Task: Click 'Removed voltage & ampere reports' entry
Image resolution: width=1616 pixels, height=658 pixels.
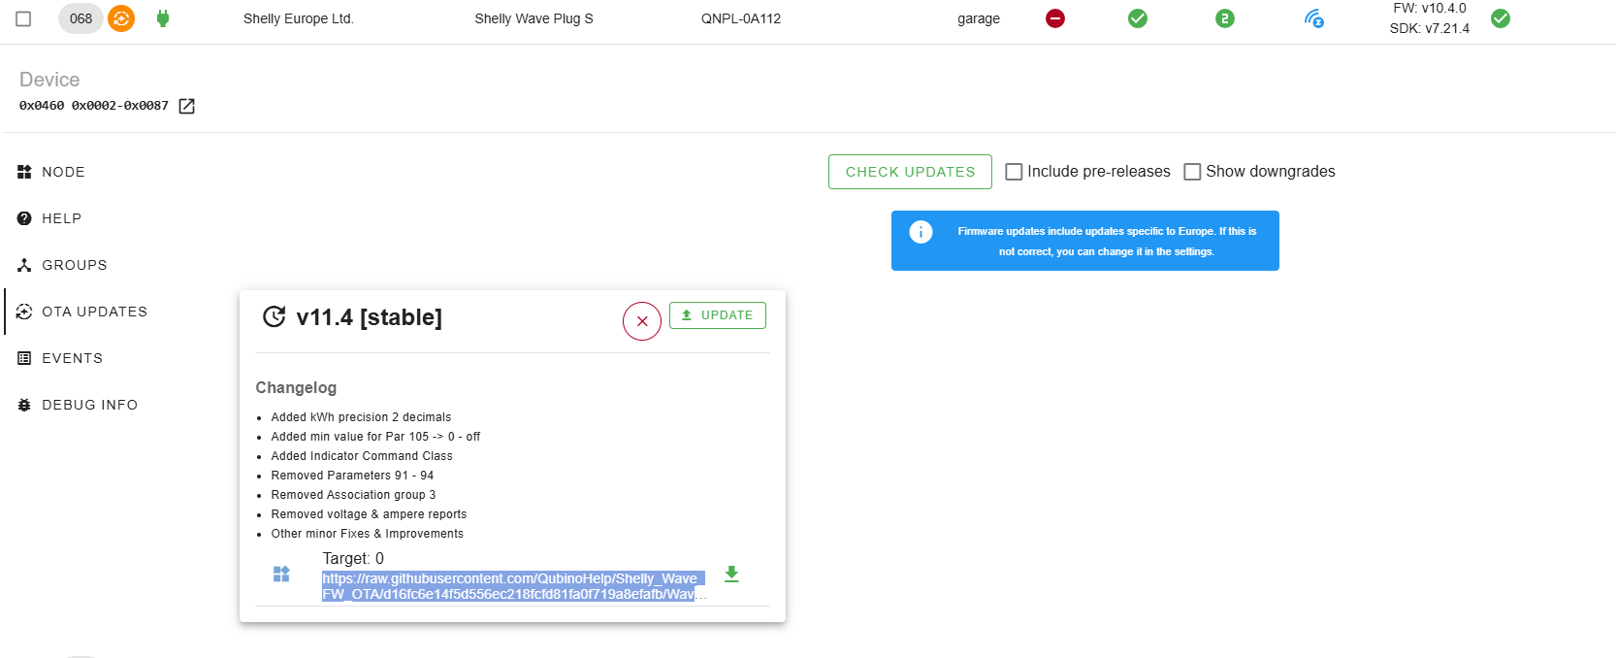Action: click(369, 514)
